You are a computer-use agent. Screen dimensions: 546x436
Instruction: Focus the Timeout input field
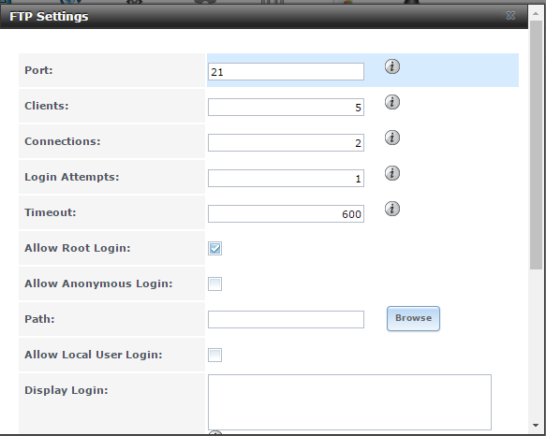286,213
